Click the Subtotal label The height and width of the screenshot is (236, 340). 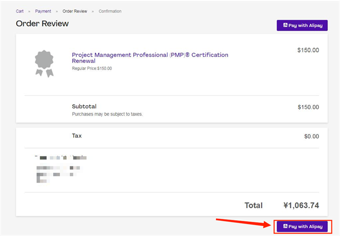(84, 106)
